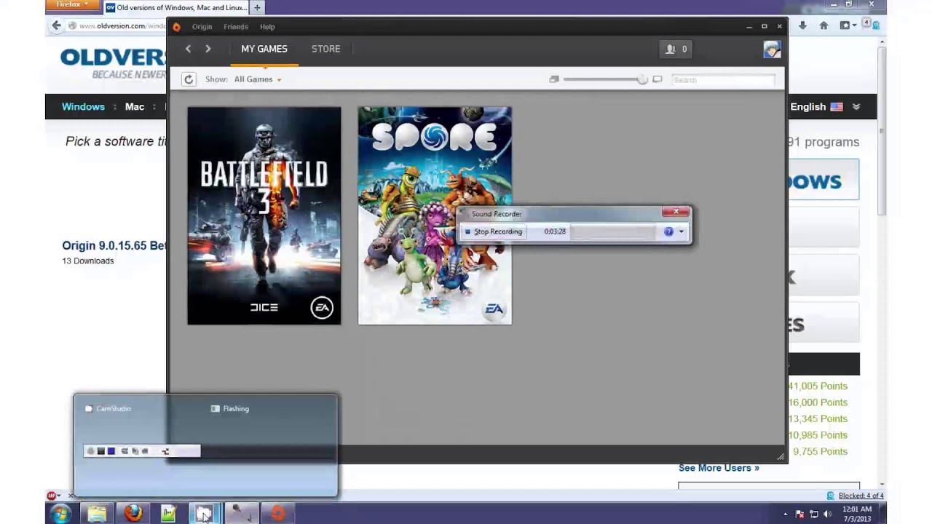Click the CamStudio taskbar icon

pos(204,514)
